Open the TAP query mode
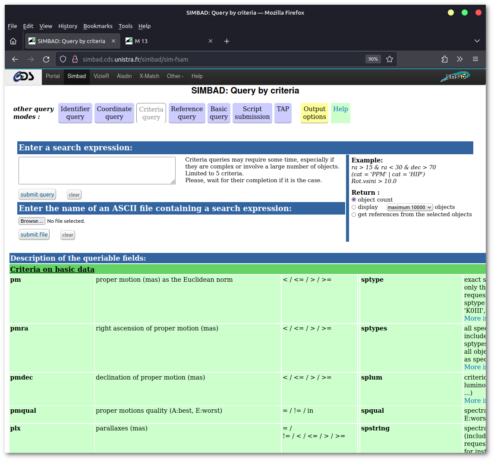 coord(283,113)
